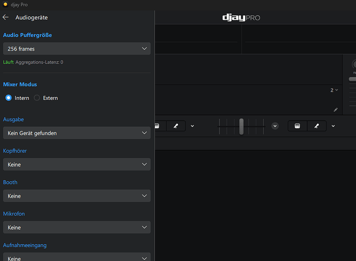The width and height of the screenshot is (356, 261).
Task: Click the round chevron button beside the crossfader
Action: (x=275, y=126)
